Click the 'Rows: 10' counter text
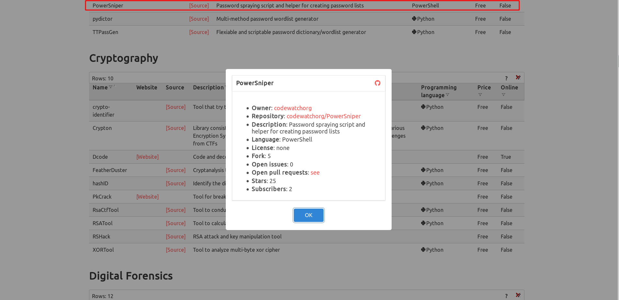This screenshot has height=300, width=619. (x=103, y=79)
